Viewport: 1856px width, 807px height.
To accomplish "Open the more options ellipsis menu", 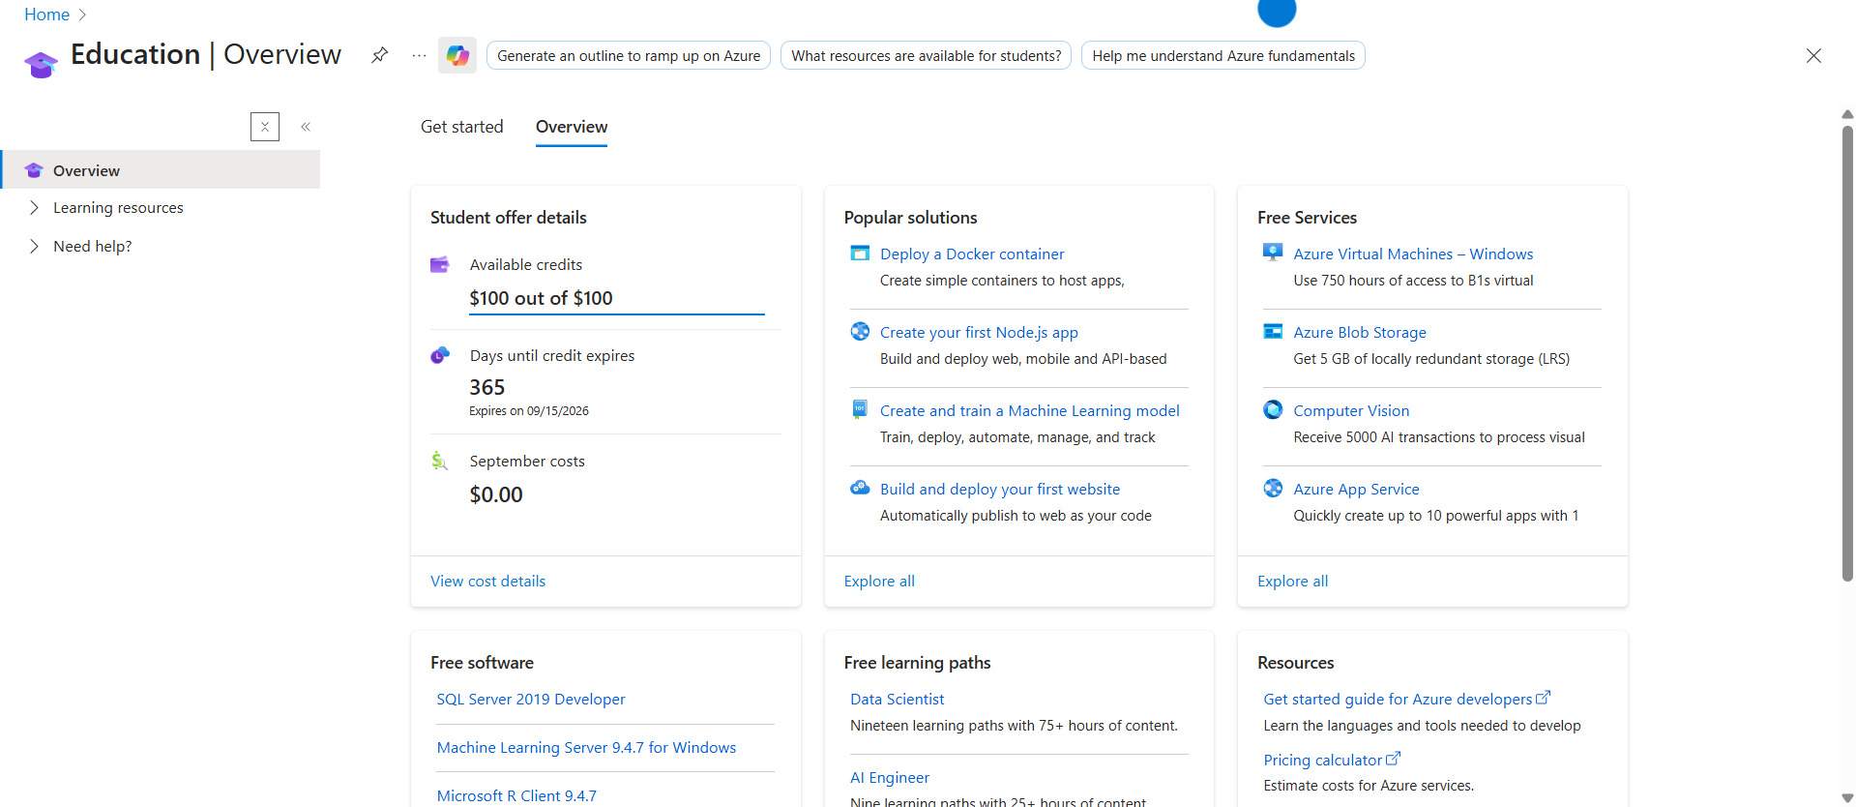I will pos(419,55).
